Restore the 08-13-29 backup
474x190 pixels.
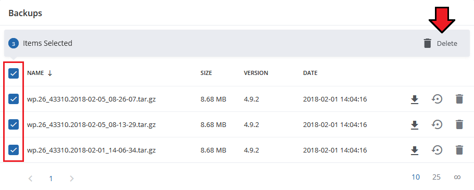point(437,124)
